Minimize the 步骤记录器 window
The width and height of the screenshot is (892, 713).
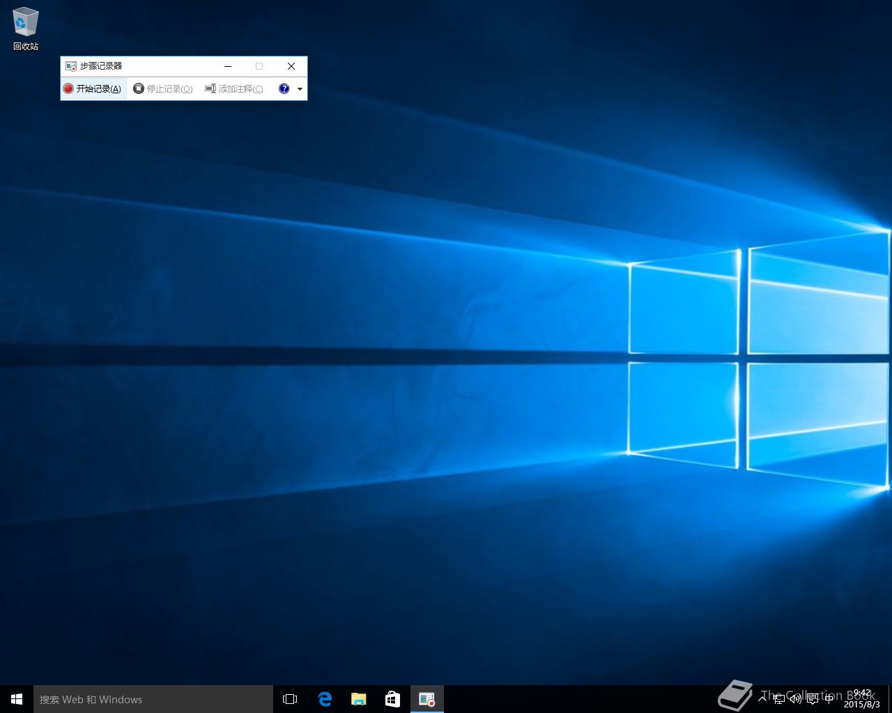click(227, 66)
